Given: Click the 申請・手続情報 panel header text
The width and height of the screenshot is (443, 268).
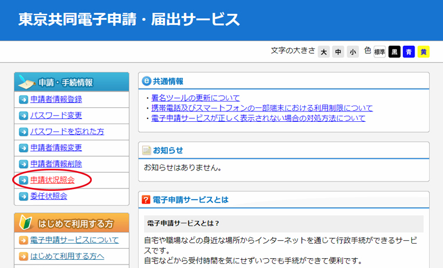Looking at the screenshot, I should coord(66,82).
